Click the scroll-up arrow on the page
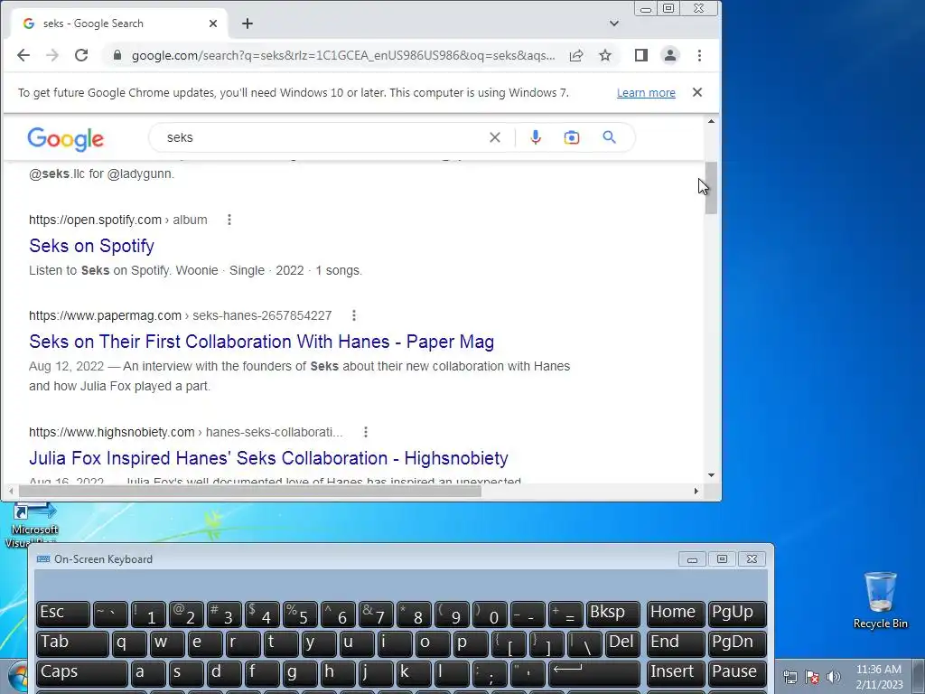 pos(711,121)
